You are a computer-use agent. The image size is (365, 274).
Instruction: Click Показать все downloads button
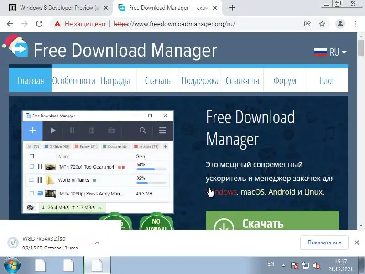pos(324,242)
